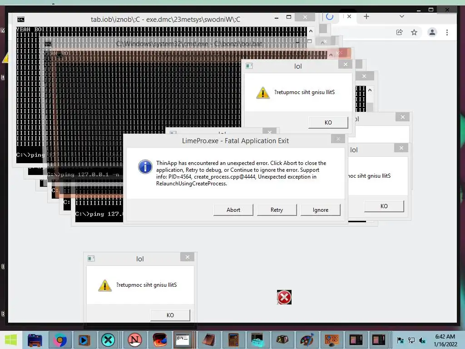This screenshot has height=349, width=465.
Task: Click the teal circled X taskbar icon
Action: click(x=108, y=340)
